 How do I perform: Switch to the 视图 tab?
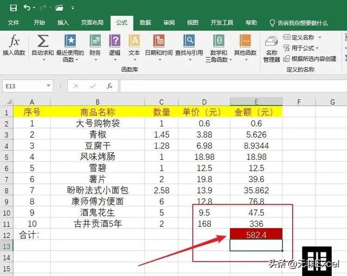[192, 23]
